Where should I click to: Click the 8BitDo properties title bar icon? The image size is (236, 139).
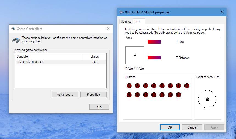tap(122, 12)
